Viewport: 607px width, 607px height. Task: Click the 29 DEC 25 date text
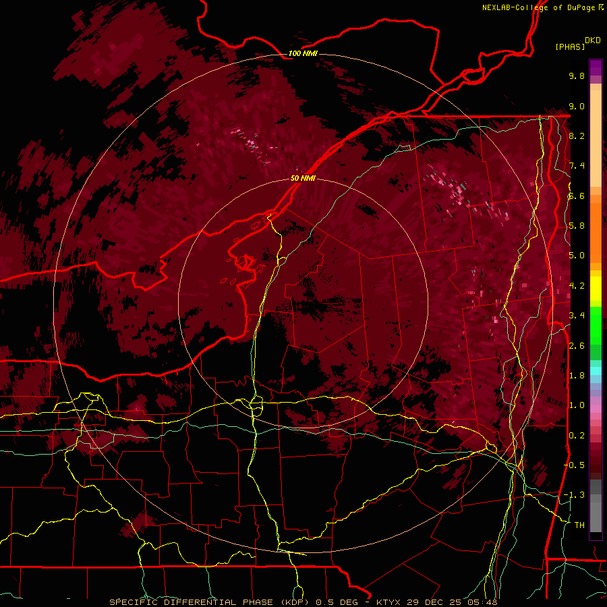[434, 602]
